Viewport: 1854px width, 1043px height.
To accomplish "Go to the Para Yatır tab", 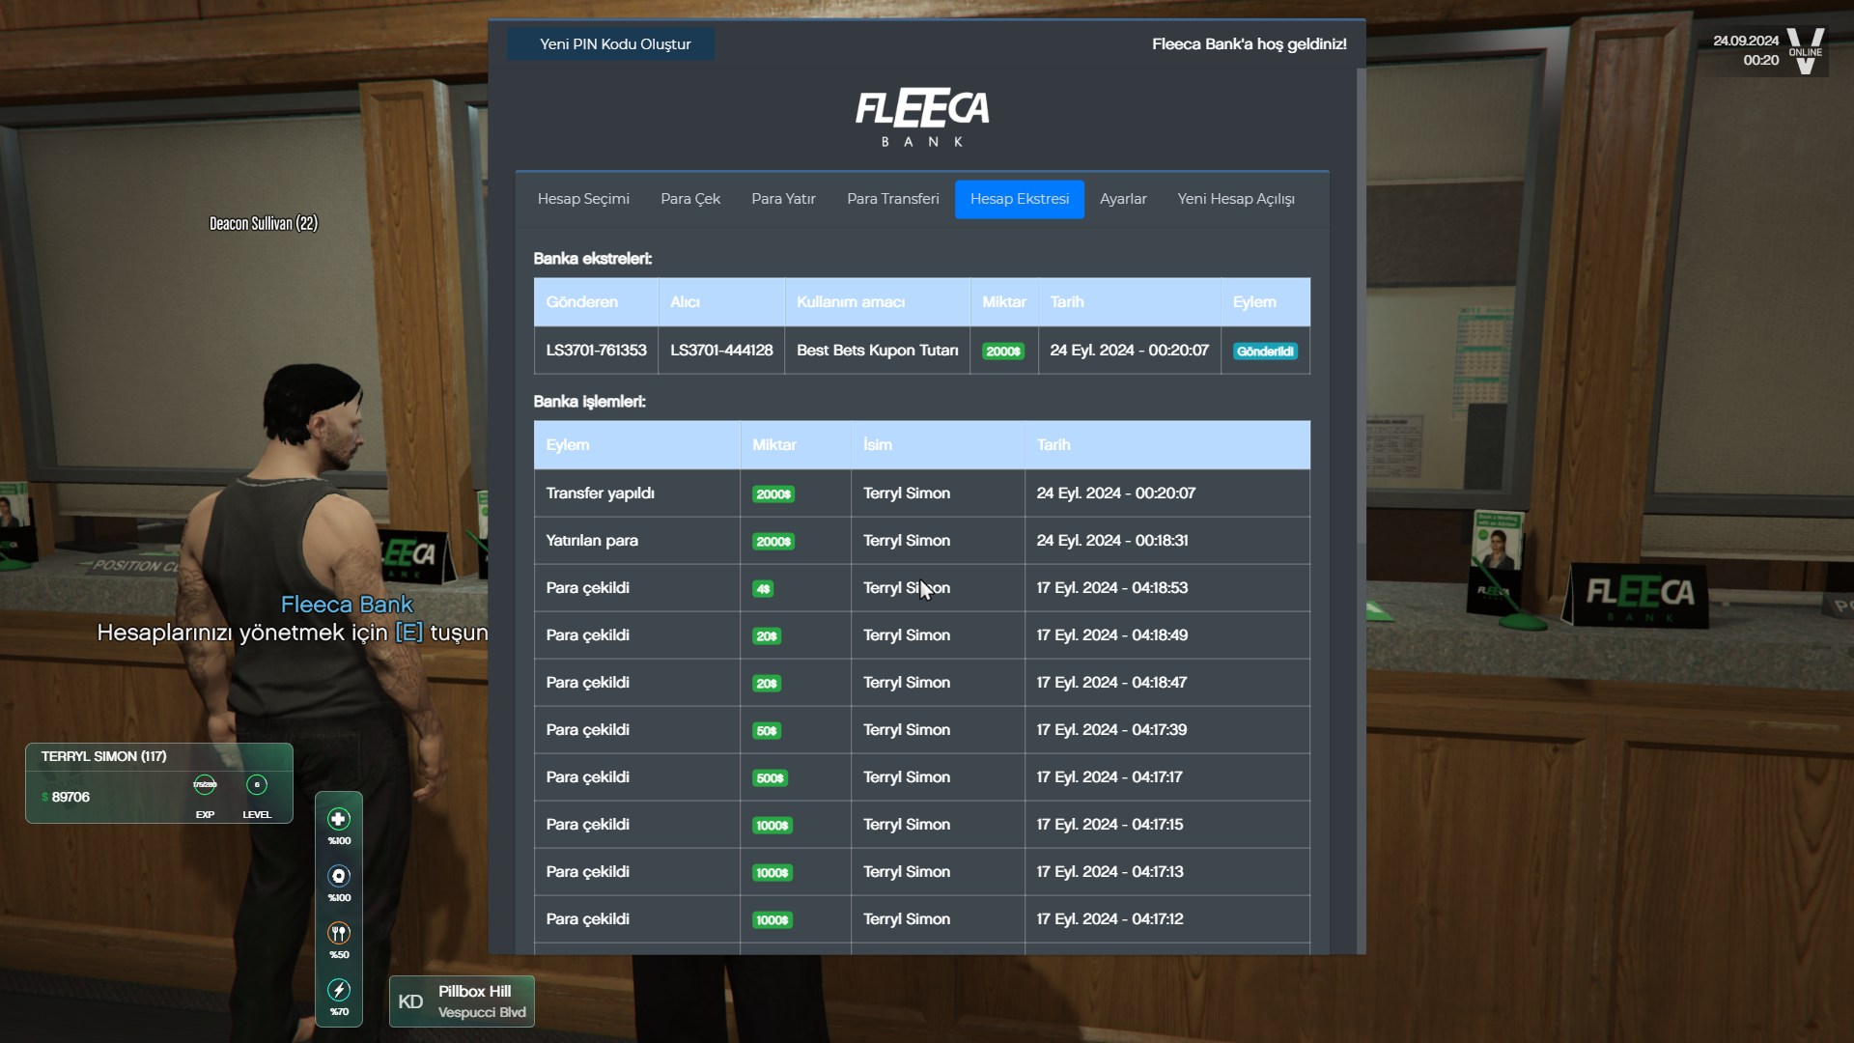I will (x=783, y=199).
